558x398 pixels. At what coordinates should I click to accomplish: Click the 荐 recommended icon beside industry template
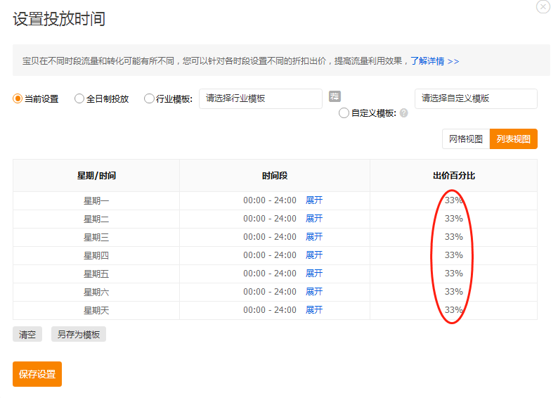click(x=335, y=96)
